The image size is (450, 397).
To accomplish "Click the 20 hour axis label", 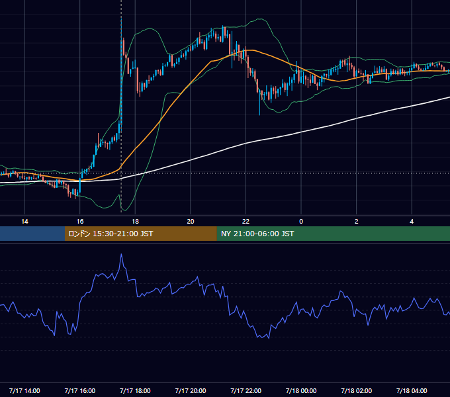I will 191,222.
